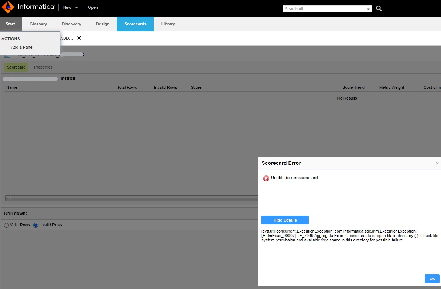The image size is (441, 289).
Task: Select the Invalid Rows radio button
Action: pos(36,225)
